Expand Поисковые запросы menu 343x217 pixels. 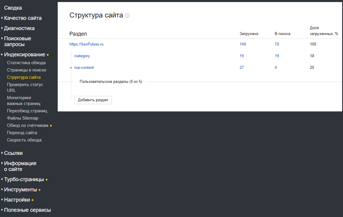point(18,41)
